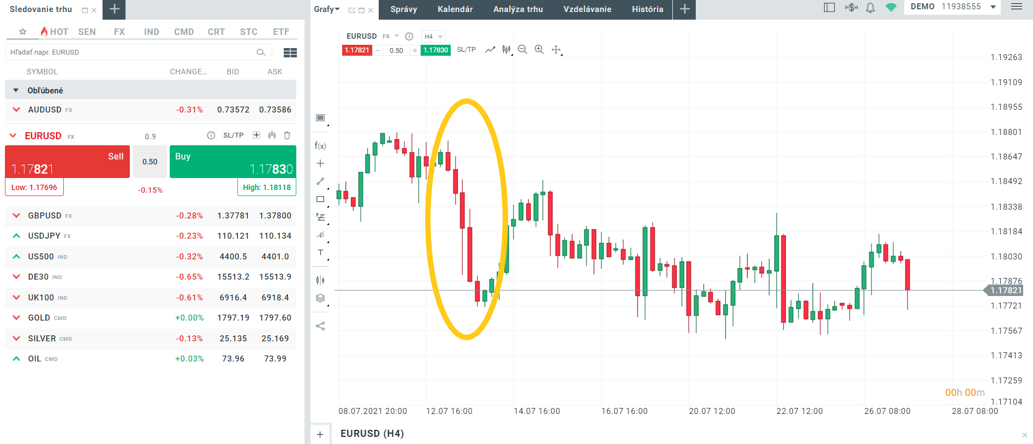Image resolution: width=1033 pixels, height=444 pixels.
Task: Select the pitchfork drawing tool
Action: 320,235
